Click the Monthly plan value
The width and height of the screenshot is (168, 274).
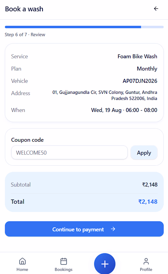tap(147, 69)
